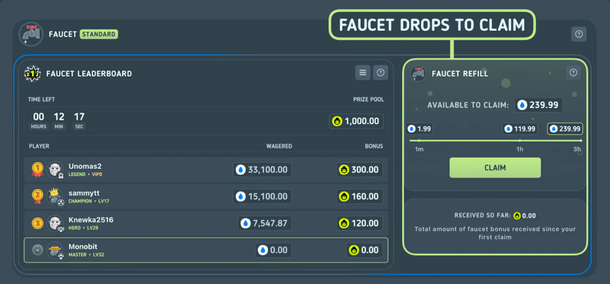This screenshot has height=284, width=610.
Task: Click the first-place gold medal icon
Action: point(37,169)
